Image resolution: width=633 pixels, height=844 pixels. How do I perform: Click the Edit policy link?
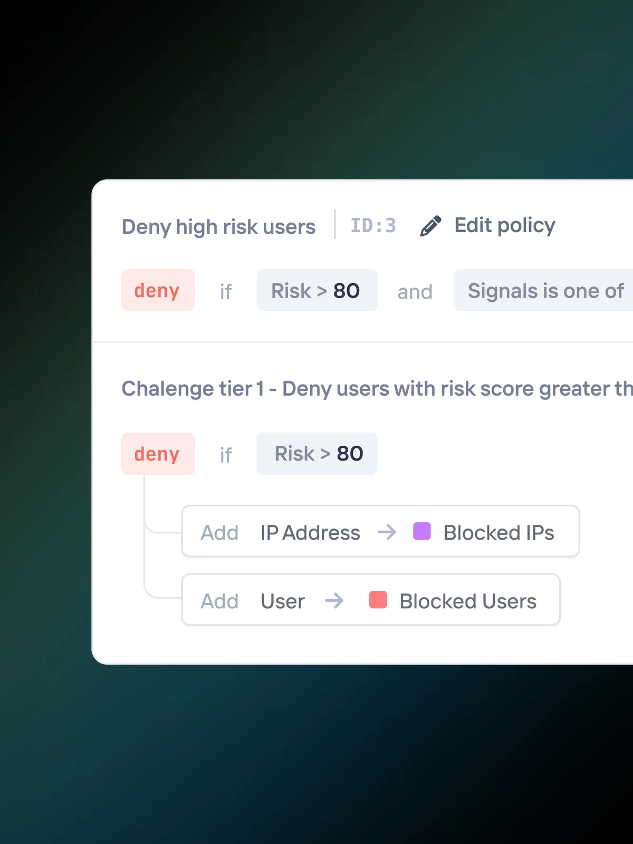[504, 226]
